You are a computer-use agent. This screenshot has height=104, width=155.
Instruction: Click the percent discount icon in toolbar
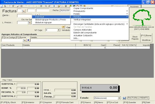(x=46, y=6)
